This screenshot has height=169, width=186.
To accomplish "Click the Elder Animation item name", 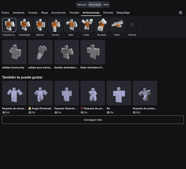I will 92,68.
